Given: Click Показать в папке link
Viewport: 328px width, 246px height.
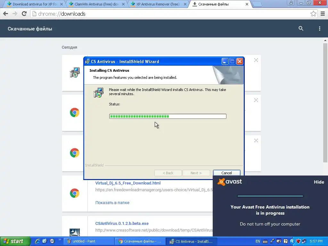Looking at the screenshot, I should point(112,202).
